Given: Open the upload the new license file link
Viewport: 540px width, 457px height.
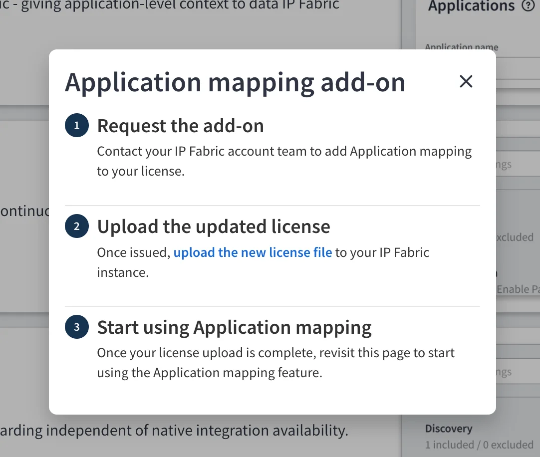Looking at the screenshot, I should pyautogui.click(x=253, y=252).
